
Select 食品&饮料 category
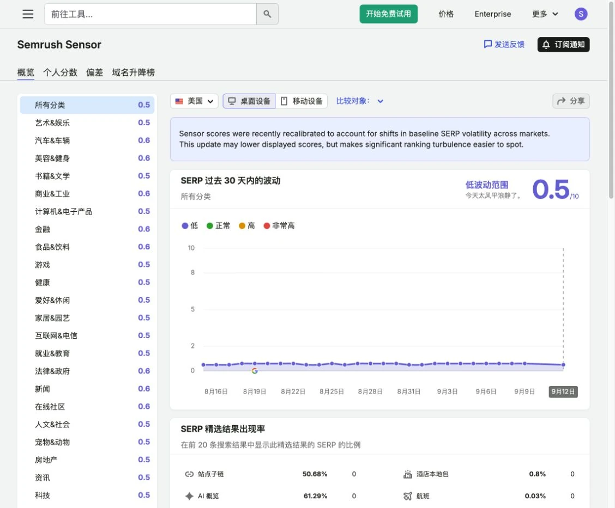[87, 247]
